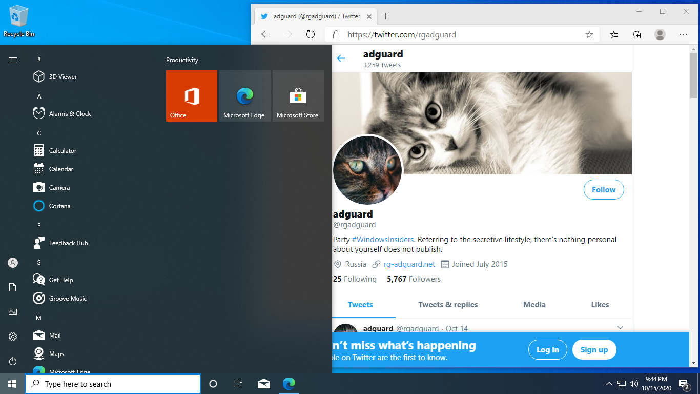The image size is (700, 394).
Task: Add page to favorites star
Action: (x=589, y=35)
